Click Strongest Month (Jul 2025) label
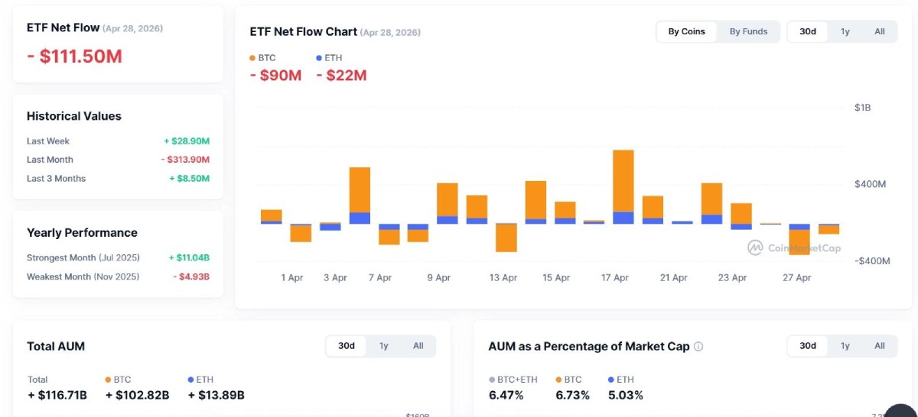The width and height of the screenshot is (918, 417). click(83, 258)
